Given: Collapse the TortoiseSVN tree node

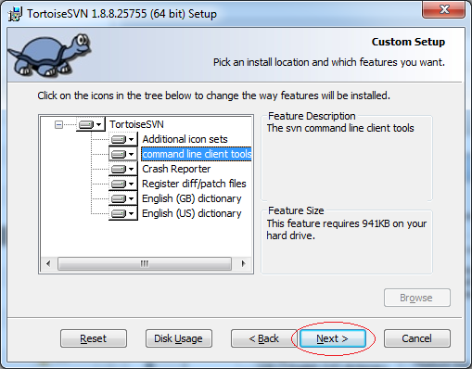Looking at the screenshot, I should tap(58, 124).
